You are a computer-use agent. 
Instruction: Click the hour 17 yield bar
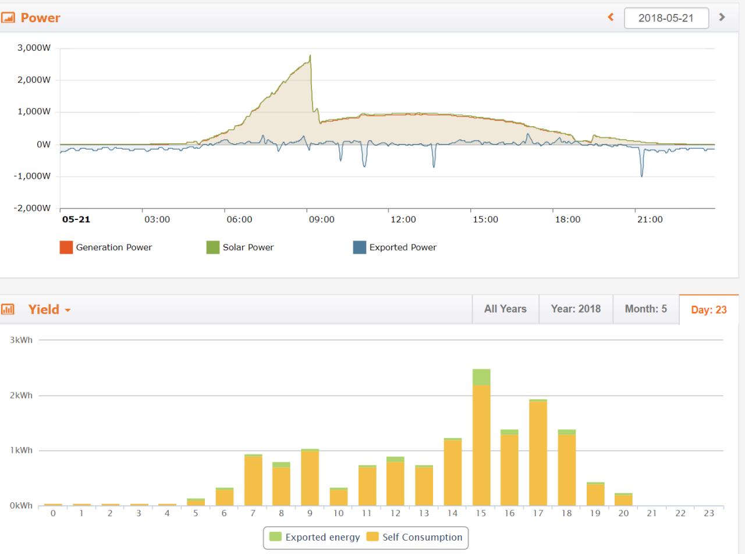(538, 452)
